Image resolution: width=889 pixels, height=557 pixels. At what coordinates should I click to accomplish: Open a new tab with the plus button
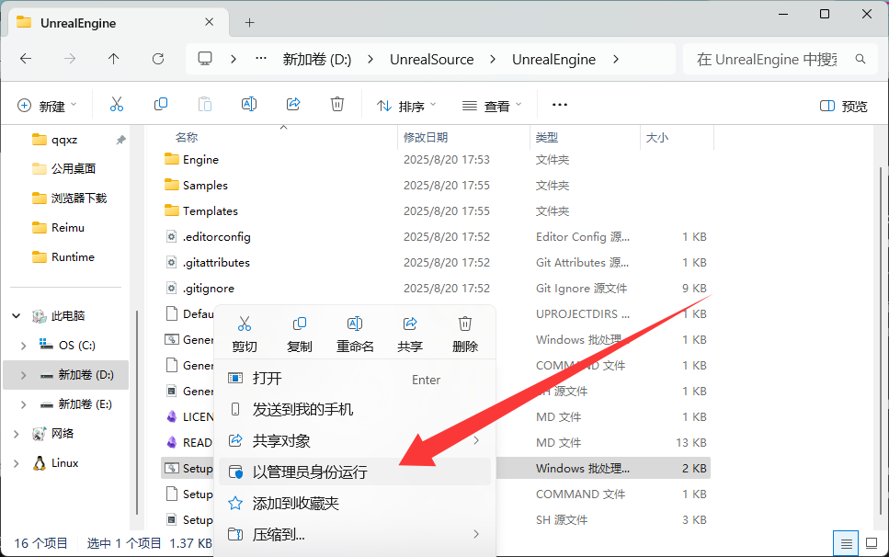[249, 23]
